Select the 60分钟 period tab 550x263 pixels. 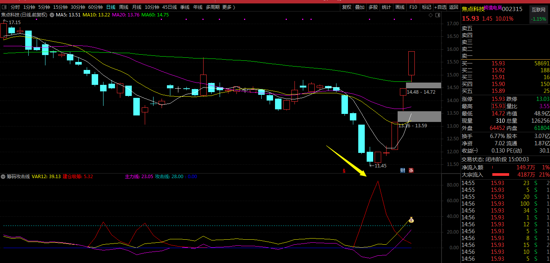[95, 7]
